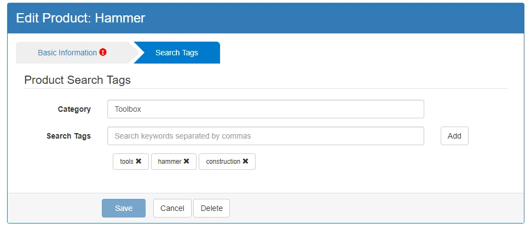
Task: Select the Search Tags tab
Action: point(177,53)
